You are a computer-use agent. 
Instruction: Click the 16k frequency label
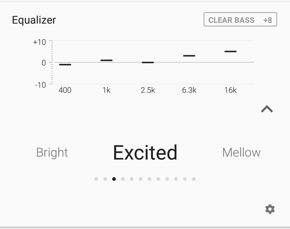(230, 90)
